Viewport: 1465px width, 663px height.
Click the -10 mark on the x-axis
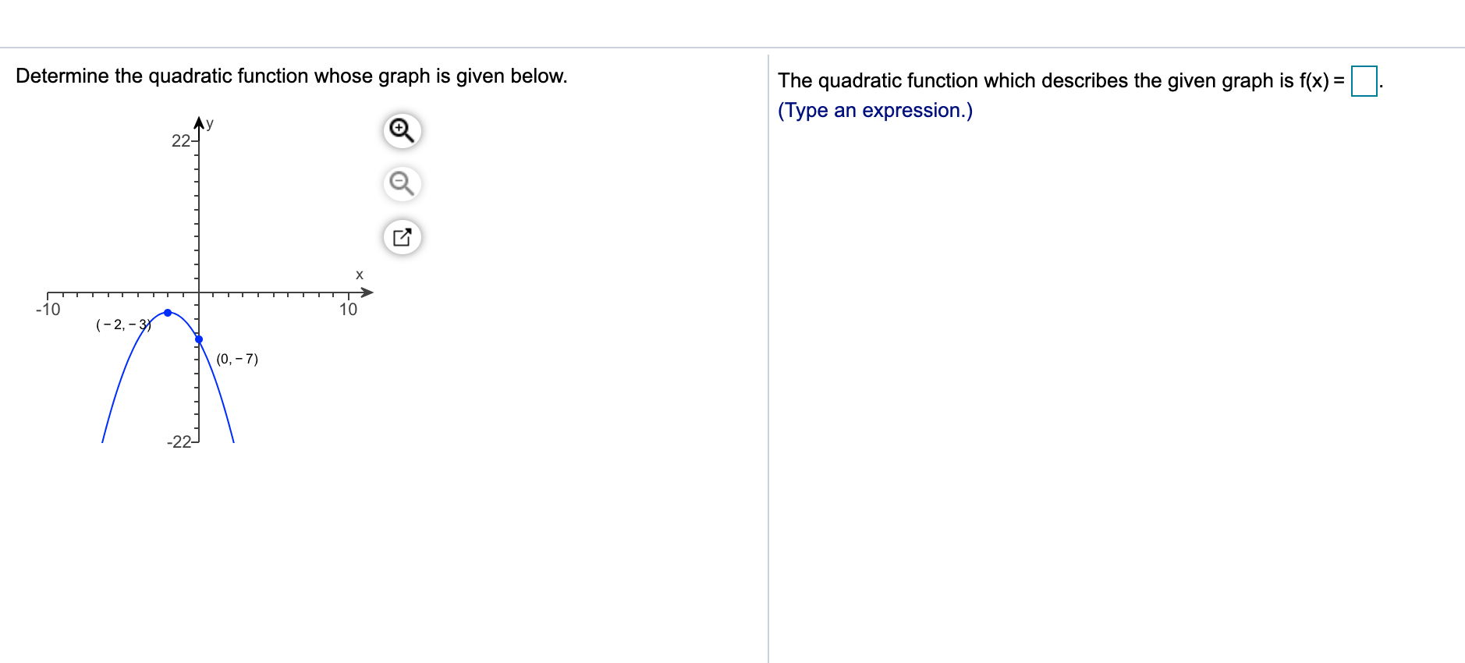[48, 310]
